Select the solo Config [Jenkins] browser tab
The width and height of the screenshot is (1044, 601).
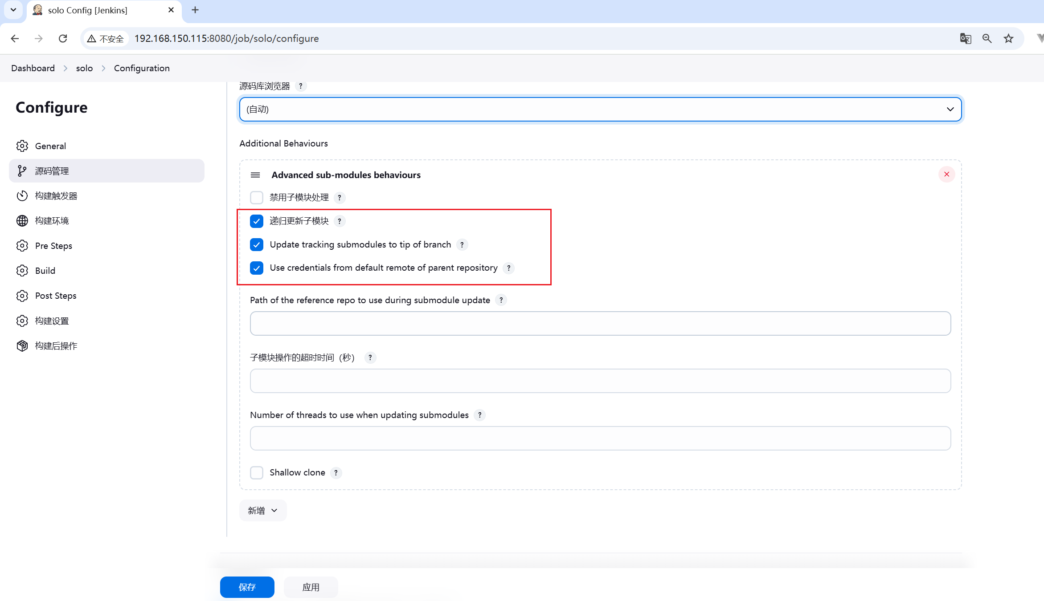point(105,10)
